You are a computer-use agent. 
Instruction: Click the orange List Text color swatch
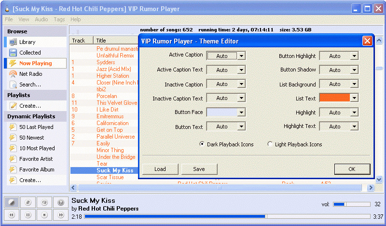click(x=334, y=98)
